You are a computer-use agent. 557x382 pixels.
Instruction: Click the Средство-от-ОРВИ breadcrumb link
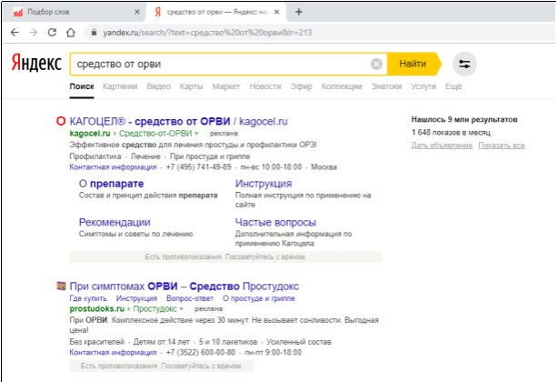[x=155, y=134]
